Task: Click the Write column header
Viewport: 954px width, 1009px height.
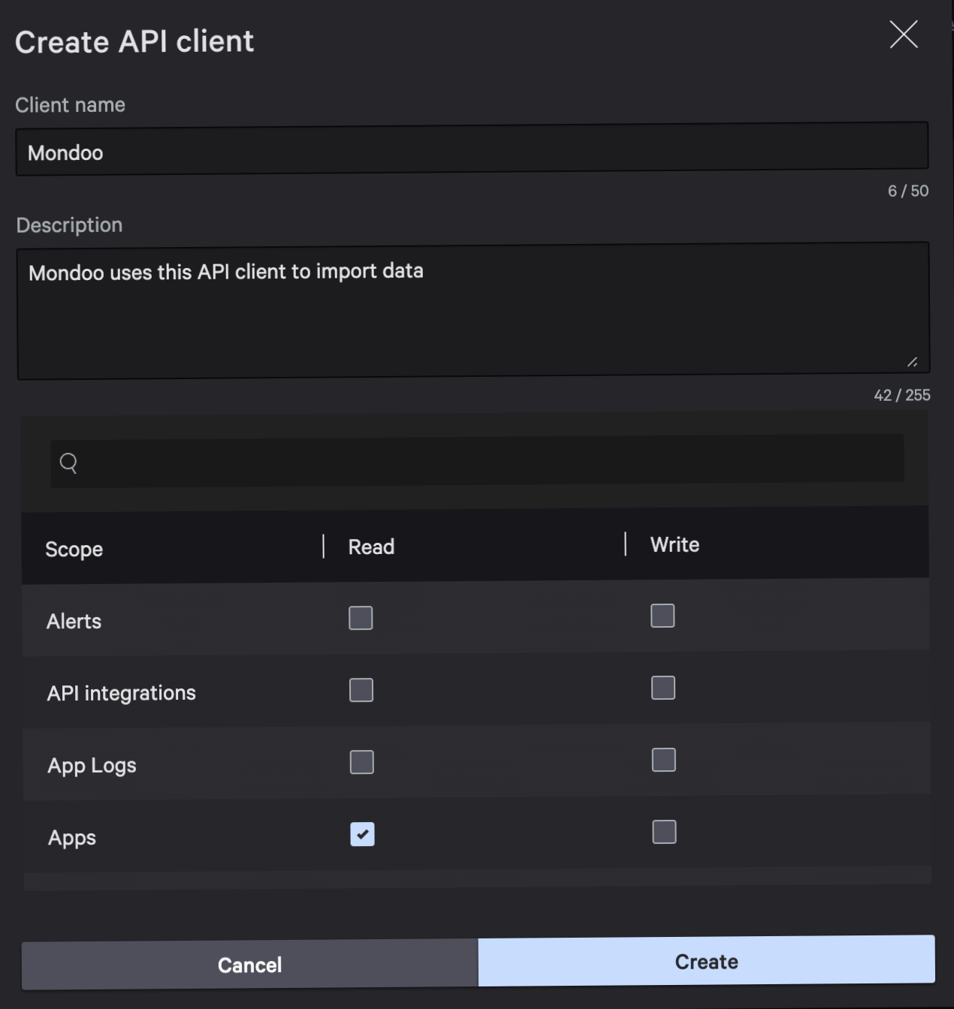Action: [x=674, y=544]
